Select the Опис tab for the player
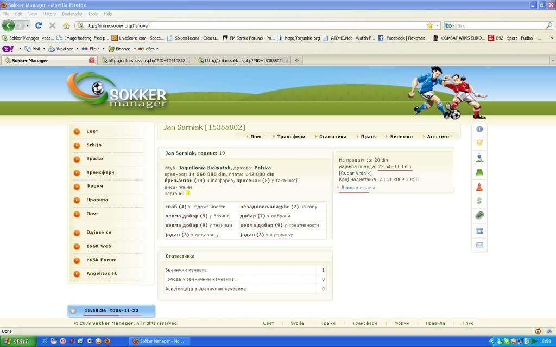This screenshot has height=347, width=556. click(x=256, y=137)
